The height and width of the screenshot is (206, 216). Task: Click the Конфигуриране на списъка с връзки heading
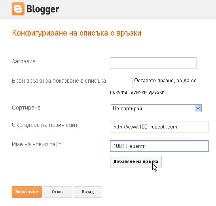click(x=77, y=33)
